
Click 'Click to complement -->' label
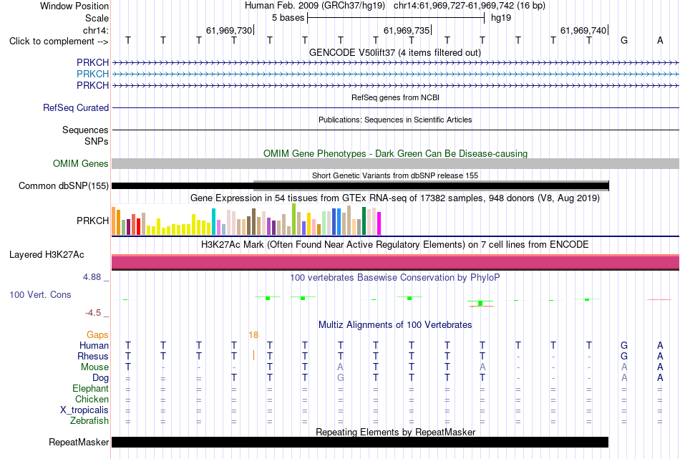tap(59, 42)
